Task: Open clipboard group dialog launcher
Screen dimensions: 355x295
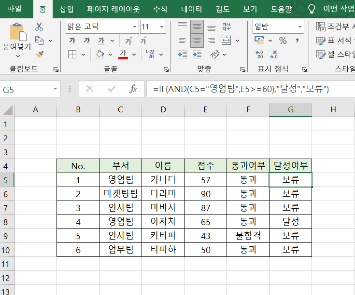Action: pyautogui.click(x=56, y=69)
